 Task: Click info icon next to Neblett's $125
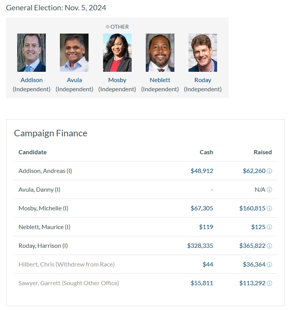click(269, 227)
